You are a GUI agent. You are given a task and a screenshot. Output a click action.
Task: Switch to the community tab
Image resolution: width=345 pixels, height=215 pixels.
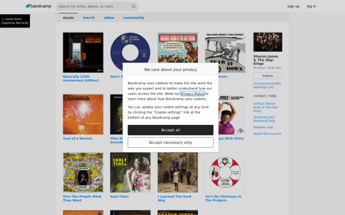point(133,18)
